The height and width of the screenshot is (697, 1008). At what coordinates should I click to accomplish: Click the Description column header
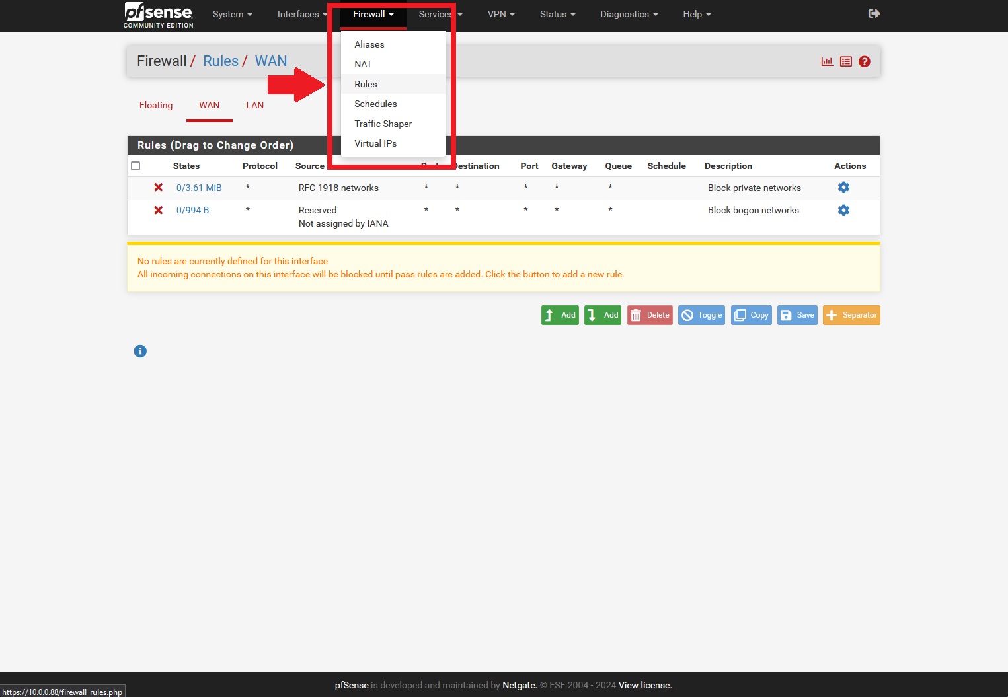click(x=728, y=166)
